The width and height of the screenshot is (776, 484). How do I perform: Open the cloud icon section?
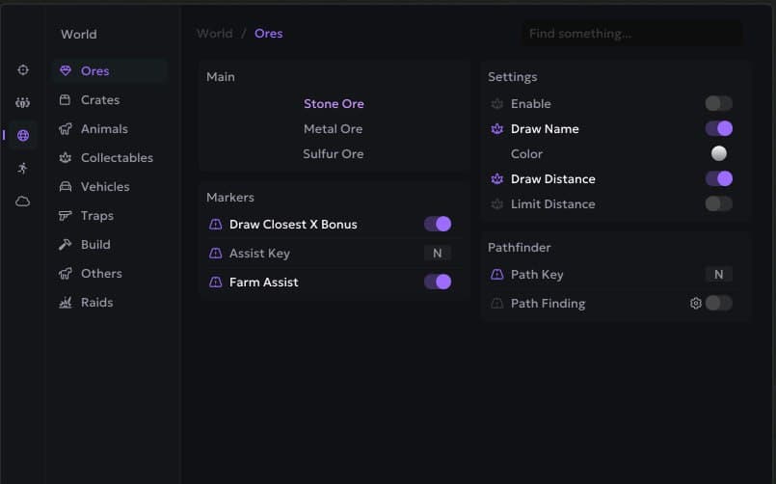click(23, 201)
